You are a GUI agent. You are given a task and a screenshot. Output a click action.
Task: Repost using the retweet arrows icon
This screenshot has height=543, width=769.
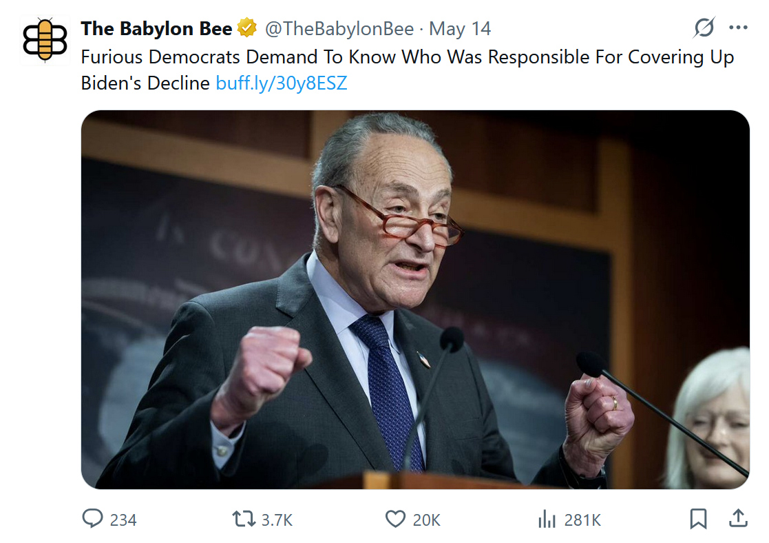click(244, 519)
